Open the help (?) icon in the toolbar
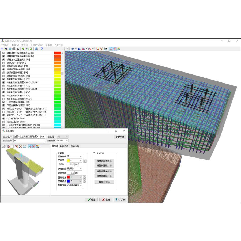 click(42, 49)
